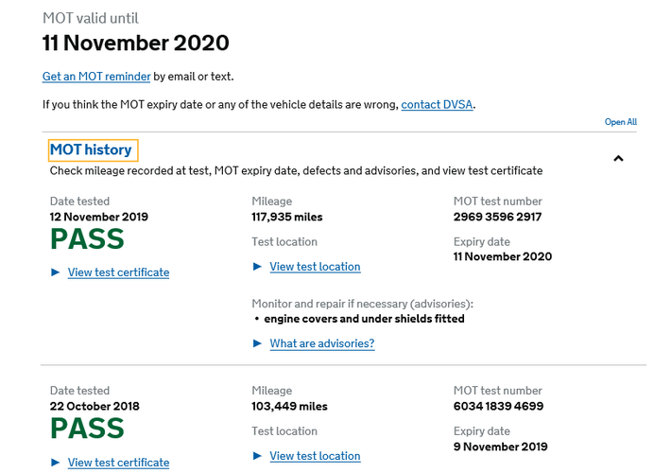Expand What are advisories? details
Viewport: 654px width, 473px height.
(322, 343)
